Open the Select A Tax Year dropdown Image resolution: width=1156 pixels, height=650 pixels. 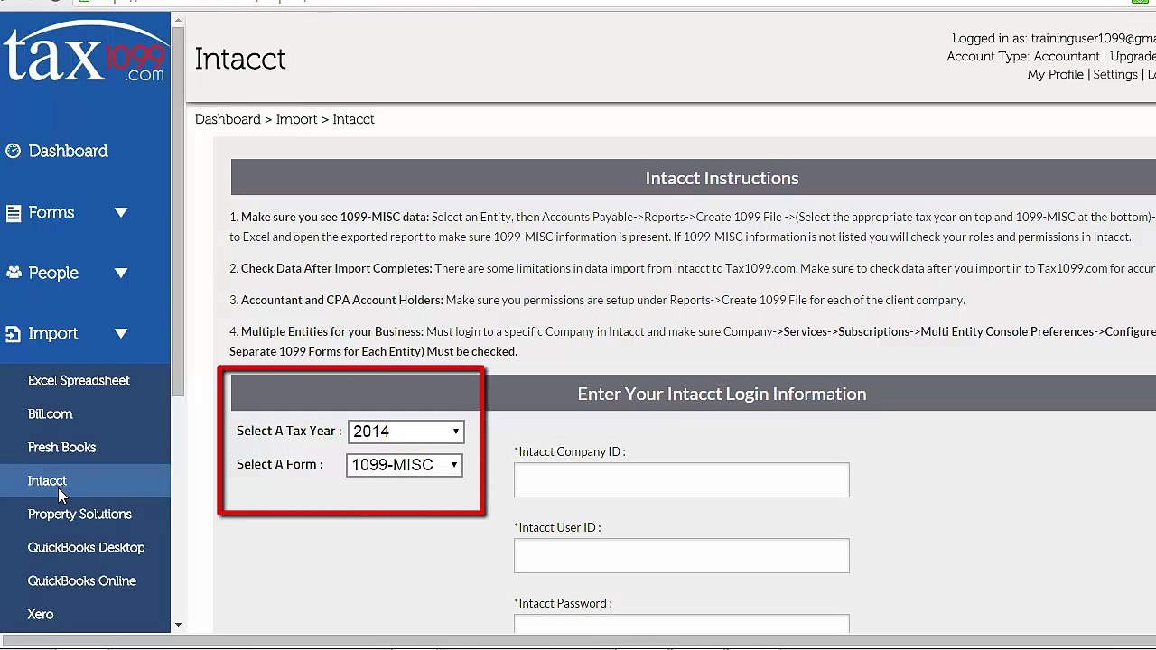(406, 432)
